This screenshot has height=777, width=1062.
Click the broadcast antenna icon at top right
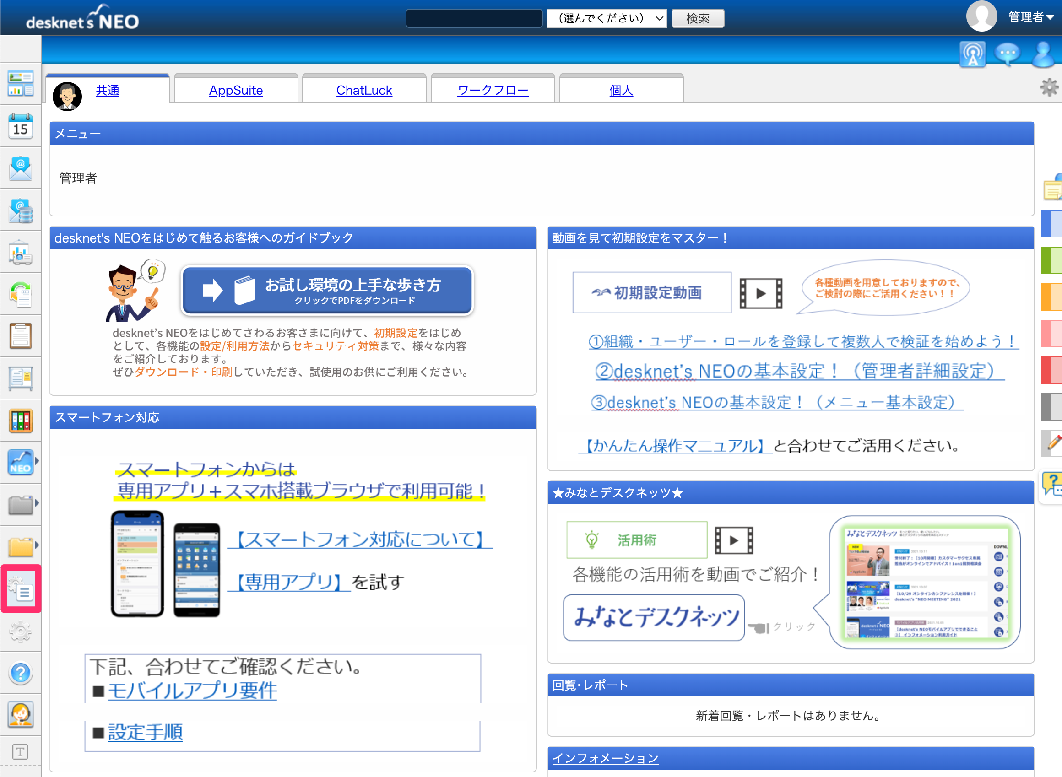point(972,54)
